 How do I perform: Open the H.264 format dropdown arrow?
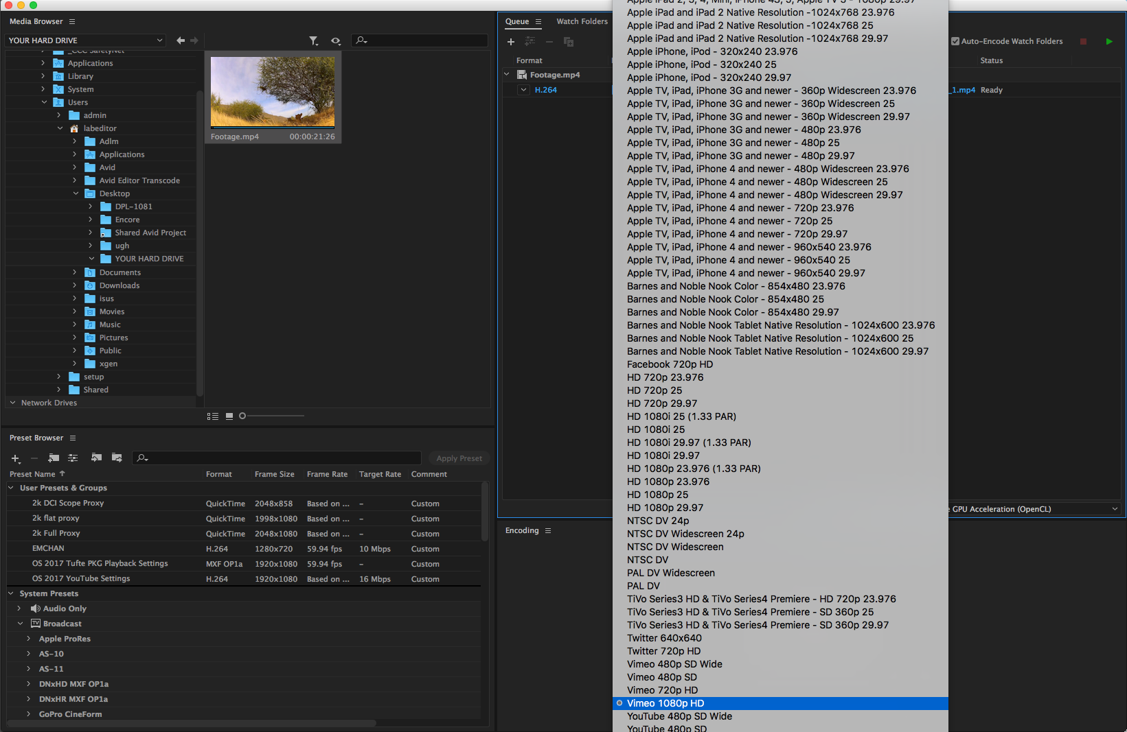tap(523, 90)
